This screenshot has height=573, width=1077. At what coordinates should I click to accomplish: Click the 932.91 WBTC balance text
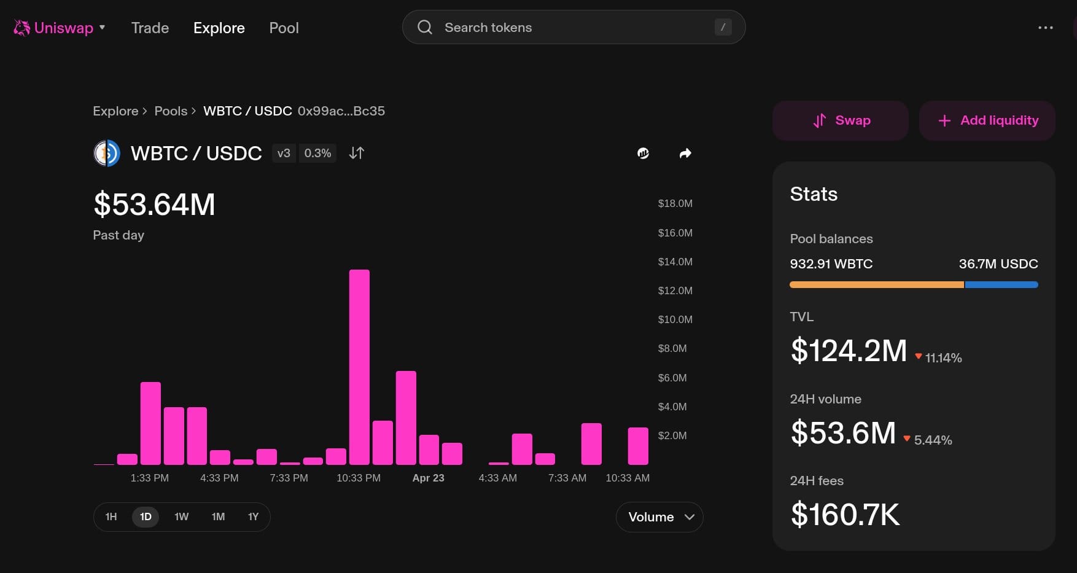coord(831,263)
